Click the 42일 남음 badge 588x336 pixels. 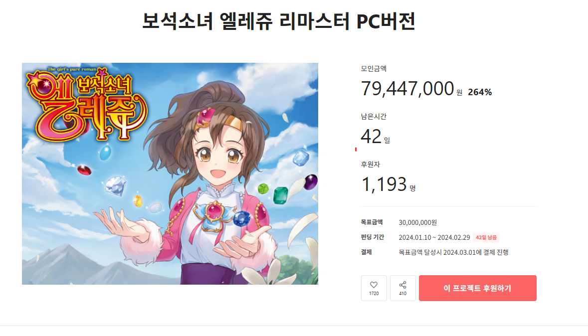486,237
